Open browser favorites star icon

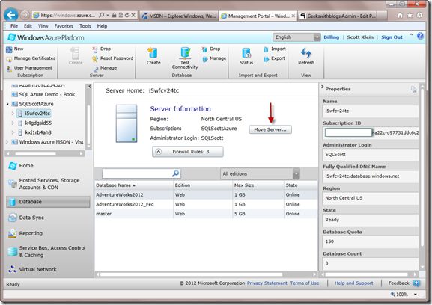click(x=410, y=16)
